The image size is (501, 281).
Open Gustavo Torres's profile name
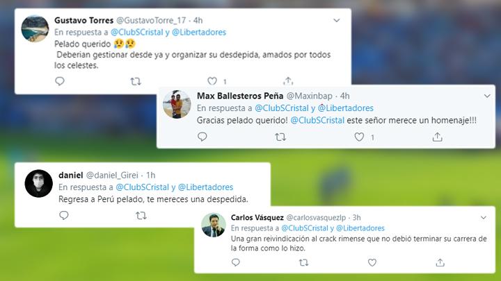(x=83, y=20)
